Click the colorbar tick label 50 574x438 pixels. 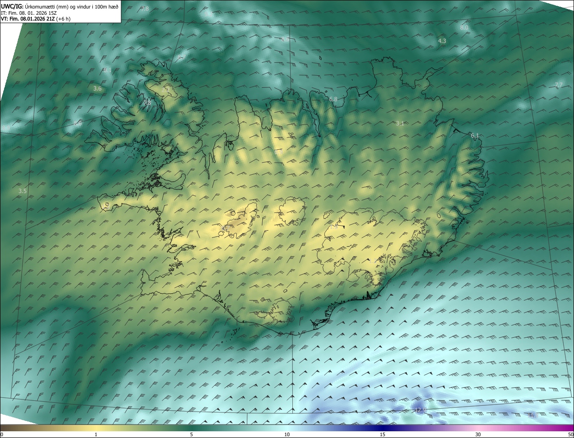(570, 434)
